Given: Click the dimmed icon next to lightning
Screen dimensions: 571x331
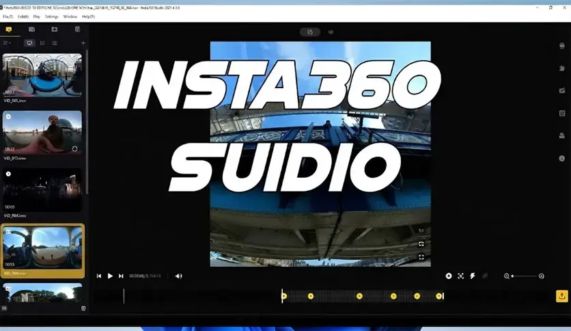Looking at the screenshot, I should [485, 276].
